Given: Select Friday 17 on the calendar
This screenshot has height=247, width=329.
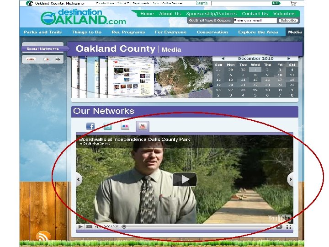Looking at the screenshot, I should [280, 80].
